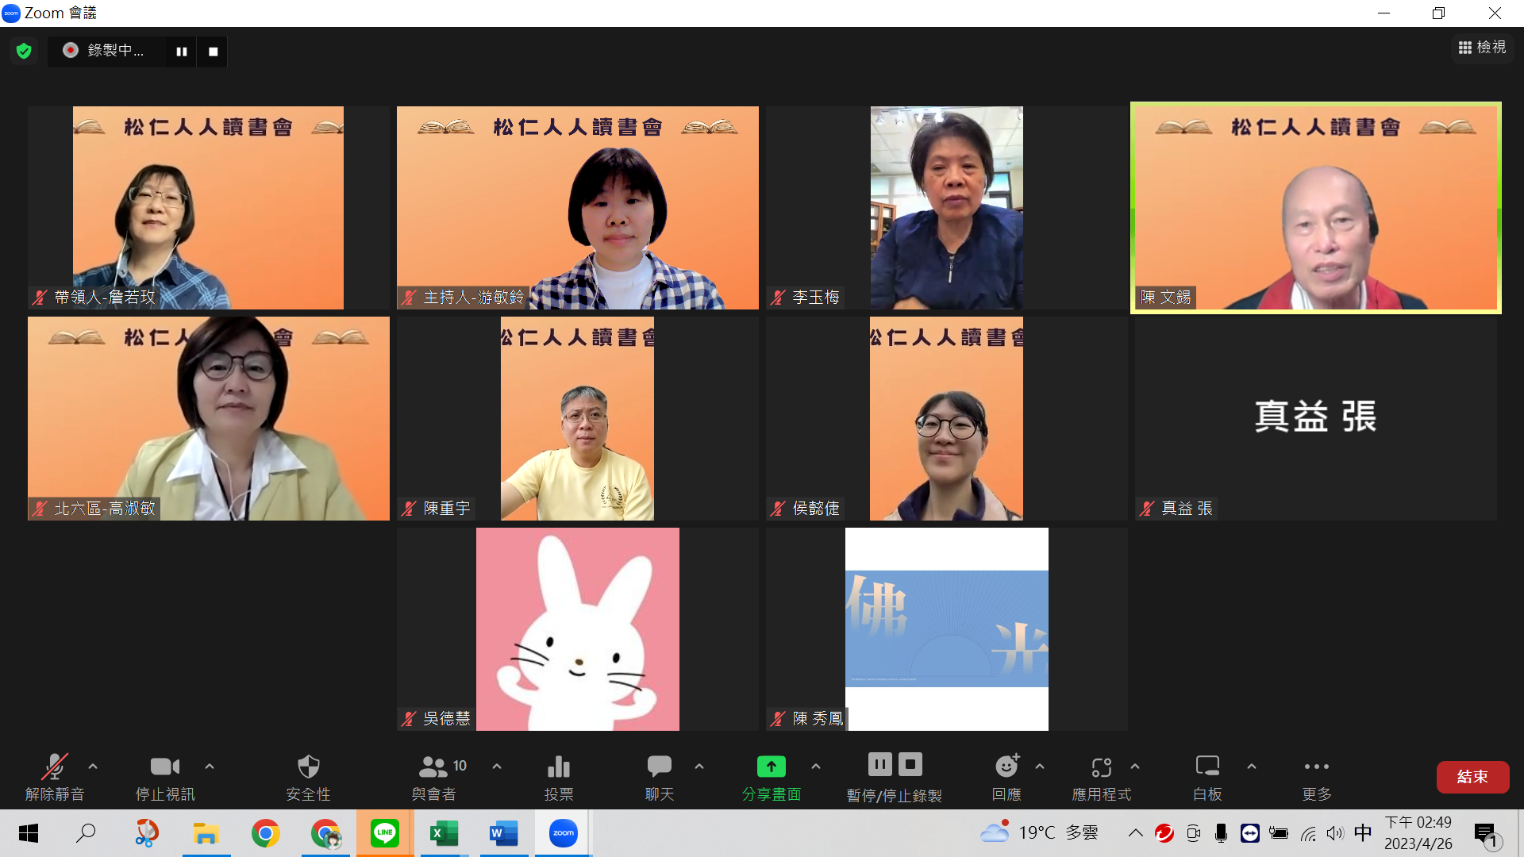Stop recording using bottom toolbar stop button
This screenshot has height=857, width=1524.
[910, 765]
